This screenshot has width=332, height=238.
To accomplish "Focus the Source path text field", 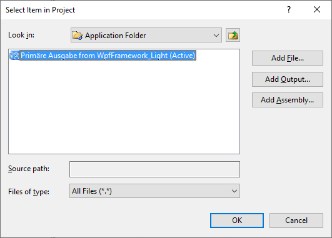I will [154, 169].
